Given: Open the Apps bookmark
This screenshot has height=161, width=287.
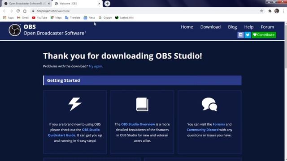Looking at the screenshot, I should click(8, 18).
